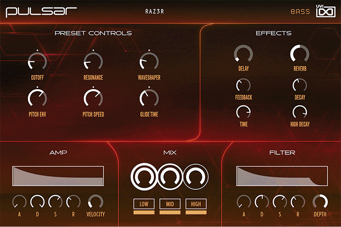Click the Delay effect knob
The image size is (341, 227).
pos(243,54)
